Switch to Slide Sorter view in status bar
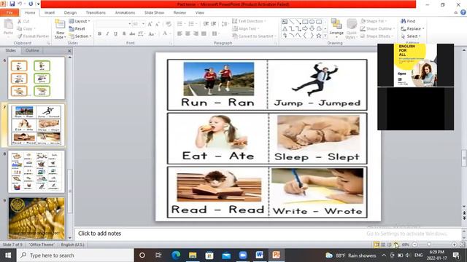 (x=383, y=245)
